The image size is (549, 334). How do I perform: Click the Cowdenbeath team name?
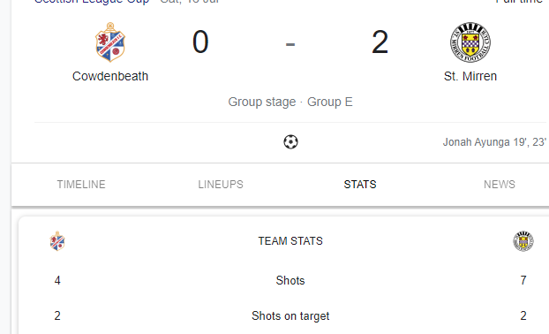pyautogui.click(x=110, y=76)
